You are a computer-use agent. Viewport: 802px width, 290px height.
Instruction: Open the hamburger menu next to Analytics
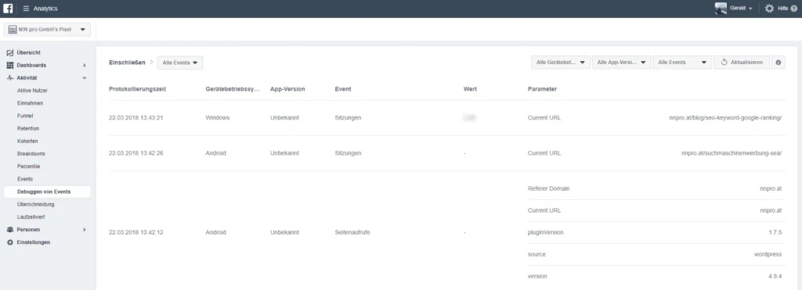coord(26,9)
